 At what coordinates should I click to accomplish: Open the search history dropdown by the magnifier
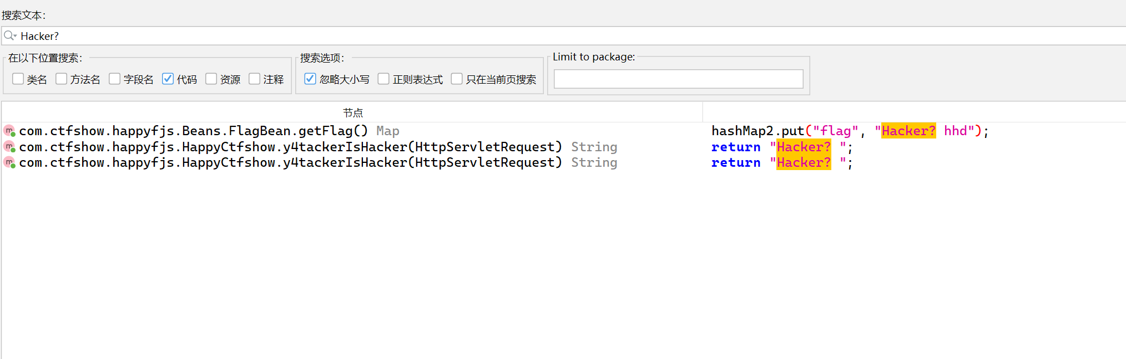coord(10,36)
